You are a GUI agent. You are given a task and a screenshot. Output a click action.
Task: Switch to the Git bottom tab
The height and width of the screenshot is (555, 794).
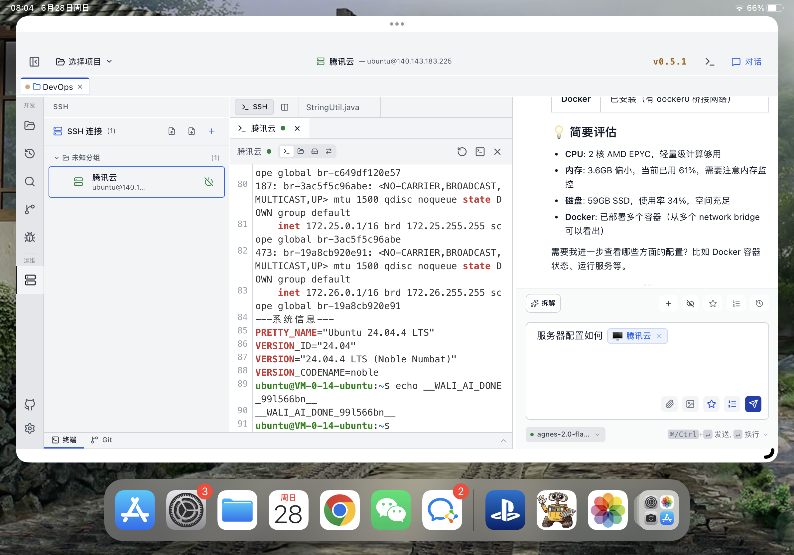(101, 440)
